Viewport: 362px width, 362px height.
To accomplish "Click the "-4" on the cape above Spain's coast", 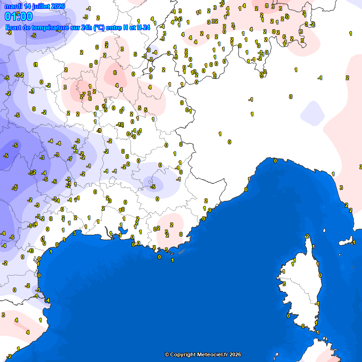I will pos(47,300).
